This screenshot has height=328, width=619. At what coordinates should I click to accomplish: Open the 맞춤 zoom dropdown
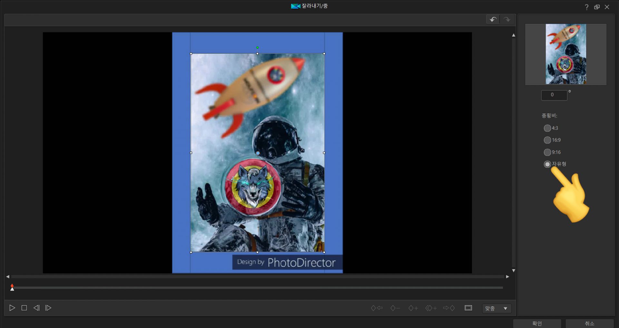tap(496, 308)
